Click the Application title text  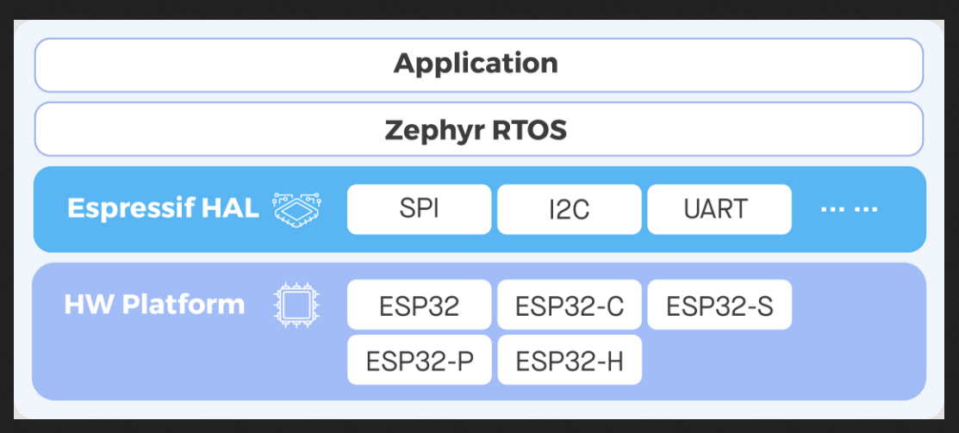(x=476, y=64)
